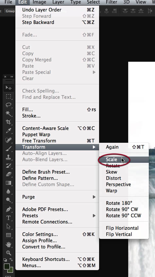Viewport: 155px width, 277px height.
Task: Select the Magic Wand tool
Action: coord(9,114)
